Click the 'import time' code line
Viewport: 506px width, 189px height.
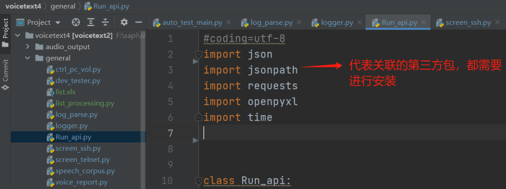238,117
